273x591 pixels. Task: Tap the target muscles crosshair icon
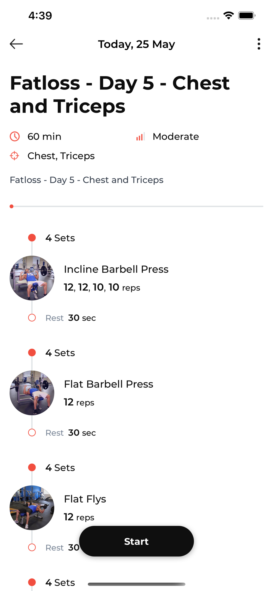click(x=14, y=156)
